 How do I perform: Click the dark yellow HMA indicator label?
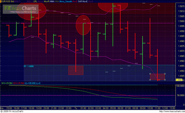[x=57, y=1]
